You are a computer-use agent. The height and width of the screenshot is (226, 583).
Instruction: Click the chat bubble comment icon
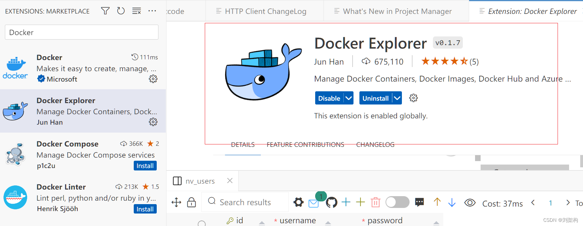(x=420, y=202)
